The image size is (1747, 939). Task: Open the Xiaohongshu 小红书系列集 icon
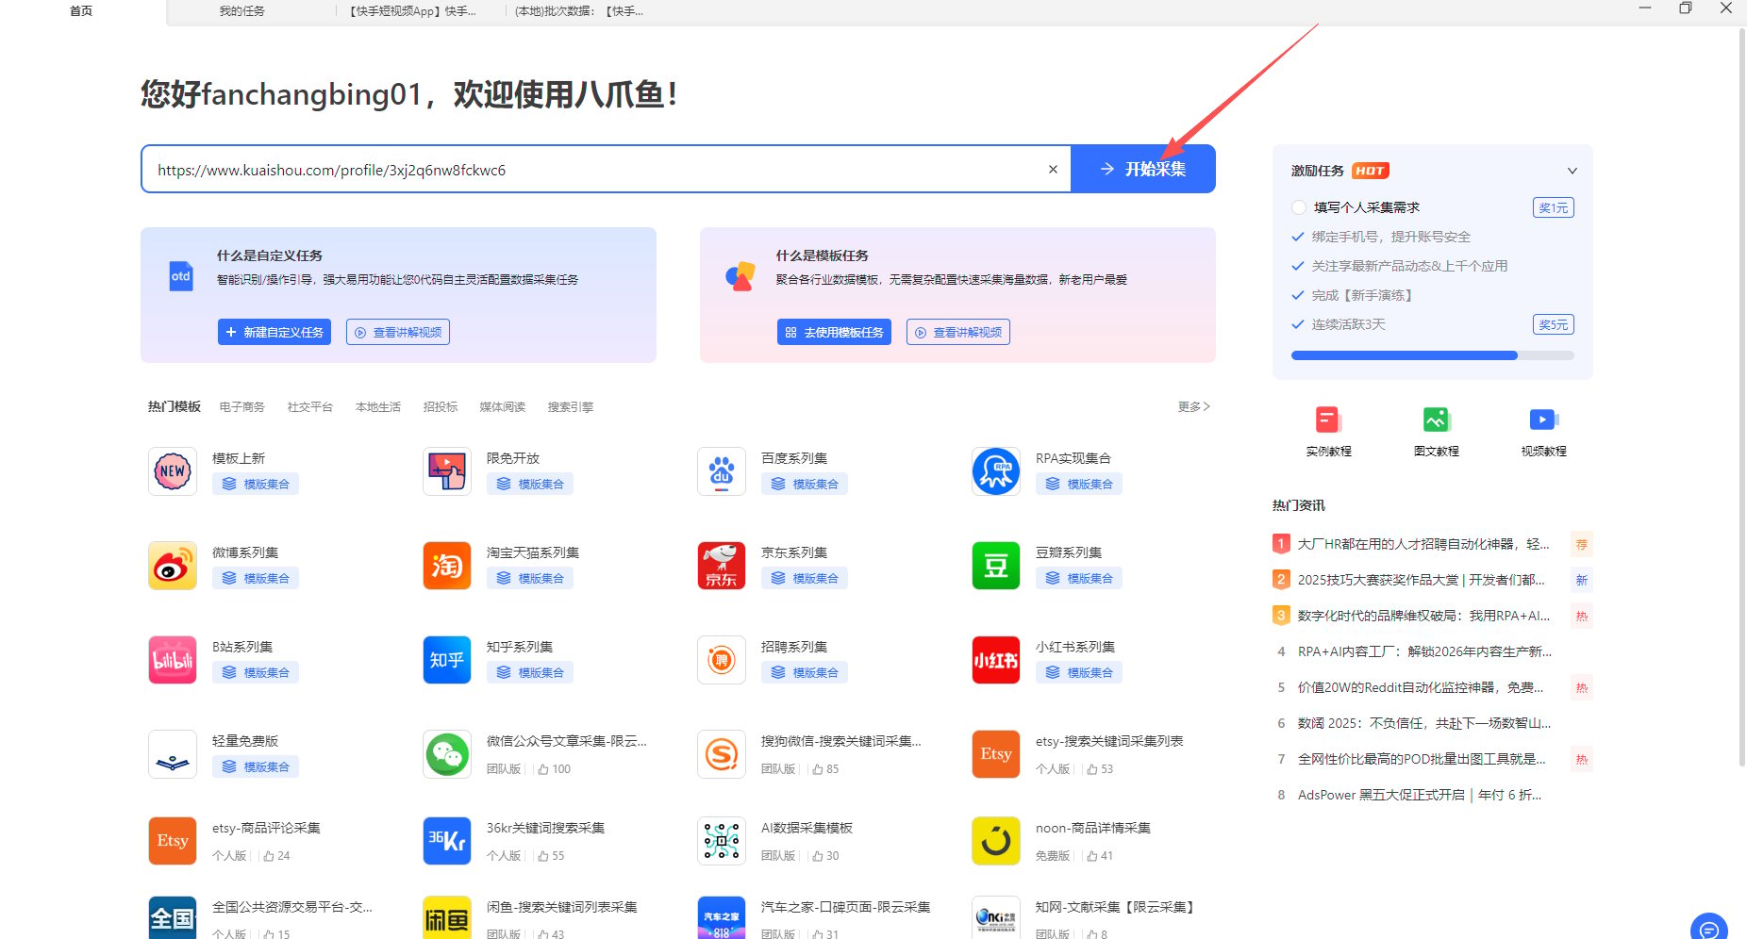[x=996, y=660]
